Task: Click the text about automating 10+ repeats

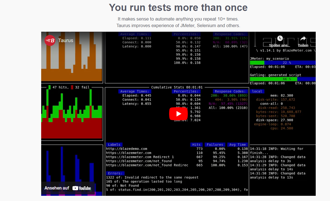Action: (x=178, y=19)
